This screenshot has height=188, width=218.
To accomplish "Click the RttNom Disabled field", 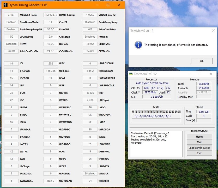I will 90,37.
